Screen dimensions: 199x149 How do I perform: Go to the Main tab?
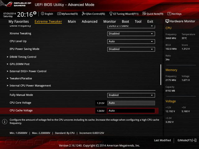click(72, 21)
